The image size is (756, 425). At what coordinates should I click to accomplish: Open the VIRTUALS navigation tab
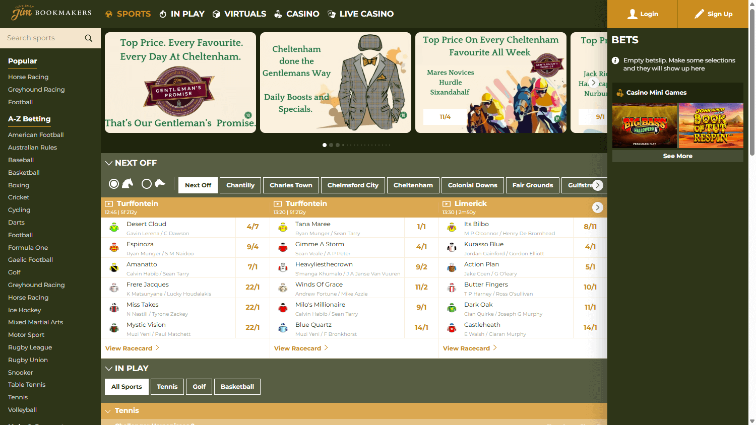point(239,14)
